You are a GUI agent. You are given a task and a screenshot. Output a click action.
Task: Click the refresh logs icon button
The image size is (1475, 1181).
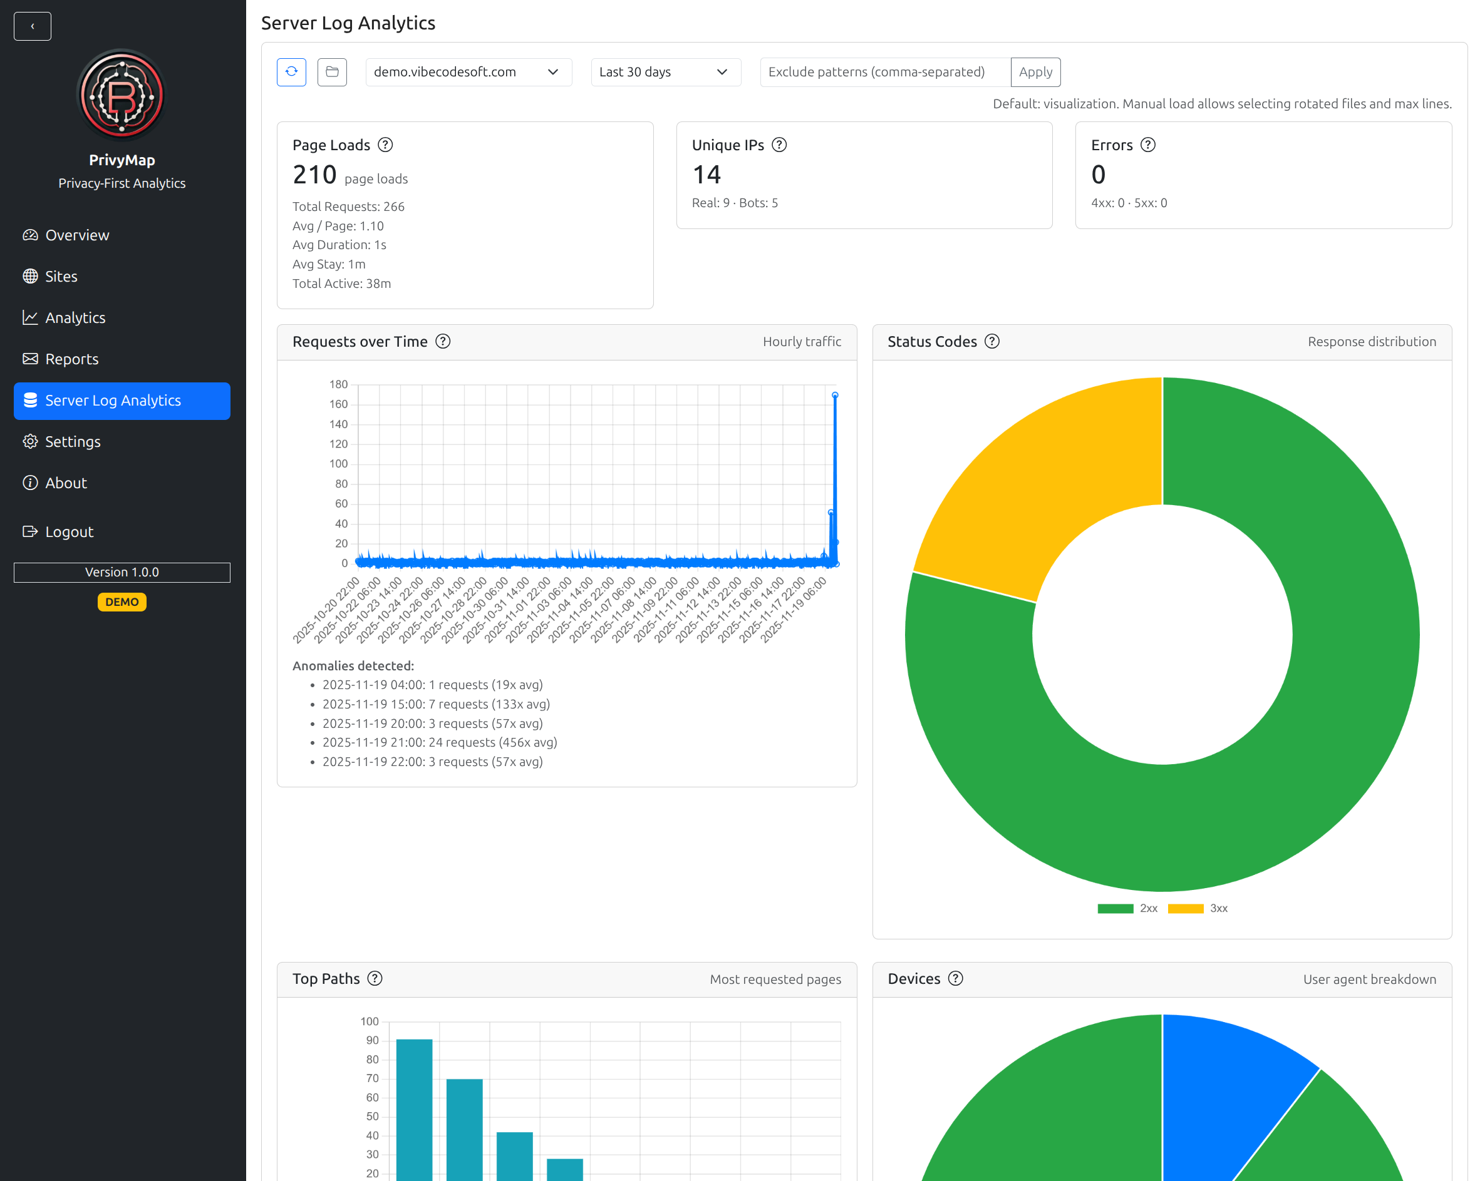(291, 72)
